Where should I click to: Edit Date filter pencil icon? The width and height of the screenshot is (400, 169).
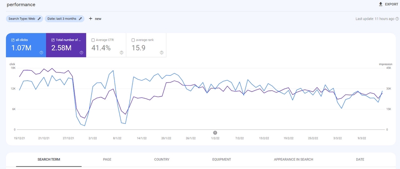tap(81, 19)
